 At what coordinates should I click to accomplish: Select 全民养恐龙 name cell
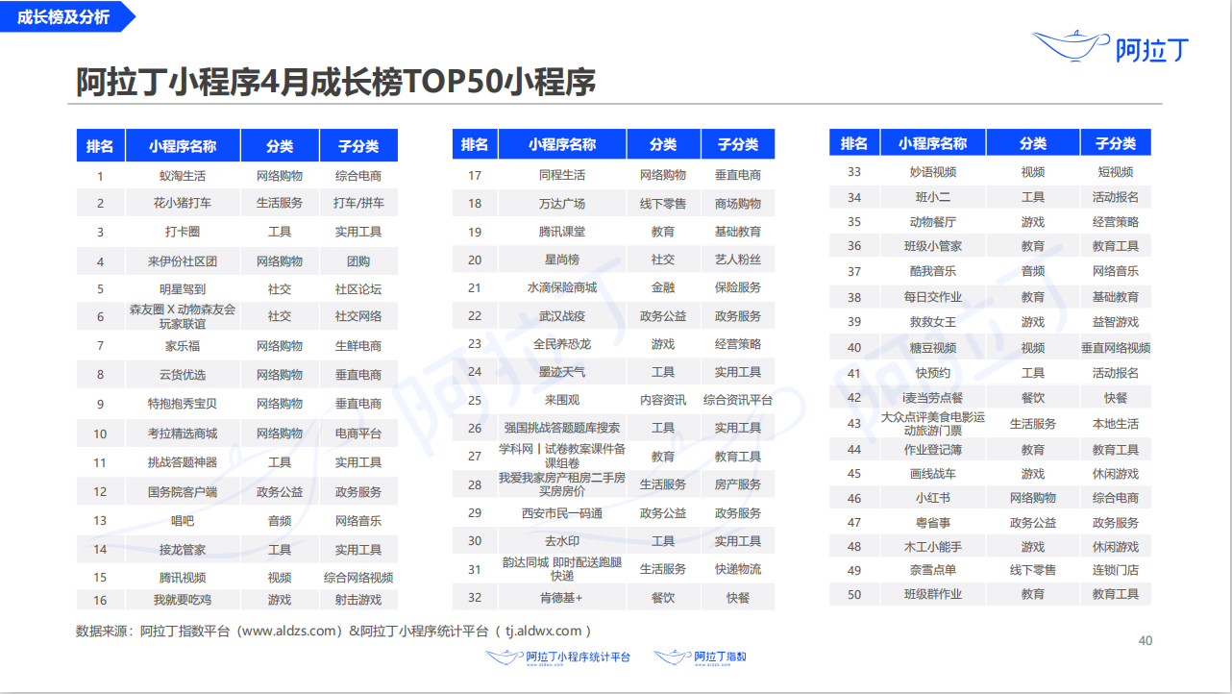tap(562, 343)
